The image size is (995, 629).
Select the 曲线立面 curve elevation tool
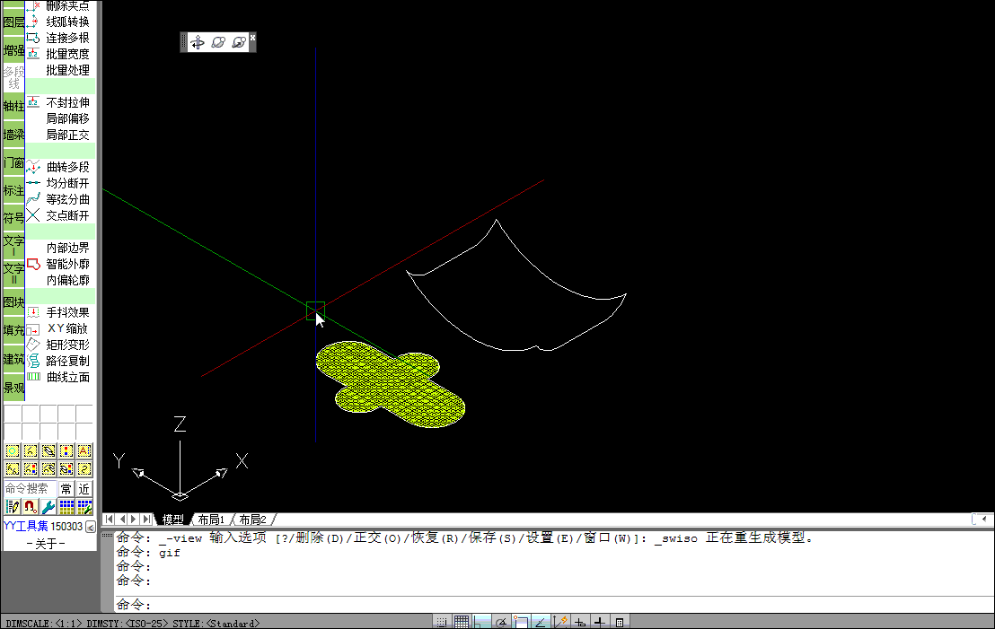coord(67,377)
